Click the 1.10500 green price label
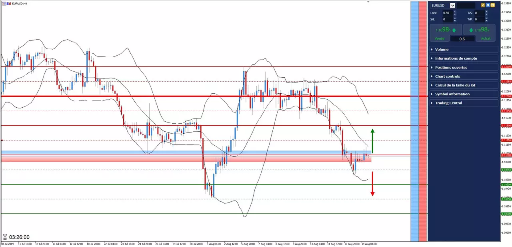The height and width of the screenshot is (247, 512). pos(506,185)
